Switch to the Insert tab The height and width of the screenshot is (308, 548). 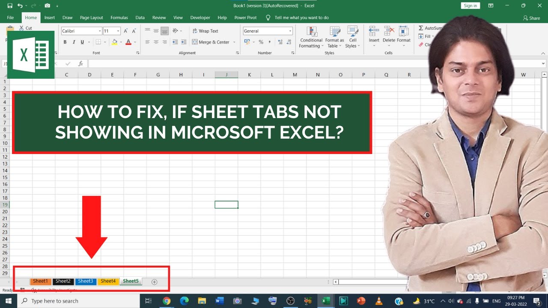click(50, 18)
